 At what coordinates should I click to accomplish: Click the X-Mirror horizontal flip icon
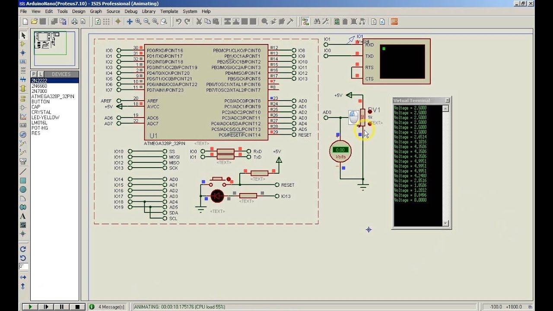coord(23,277)
